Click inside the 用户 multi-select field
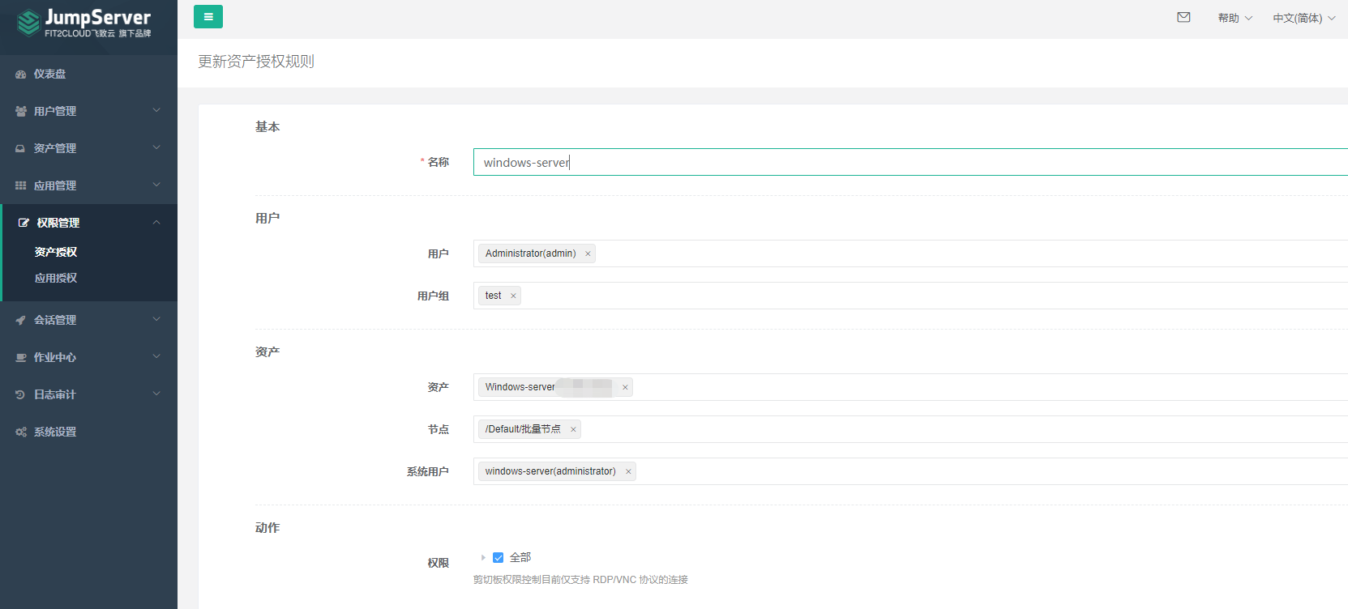This screenshot has height=609, width=1348. [x=910, y=253]
